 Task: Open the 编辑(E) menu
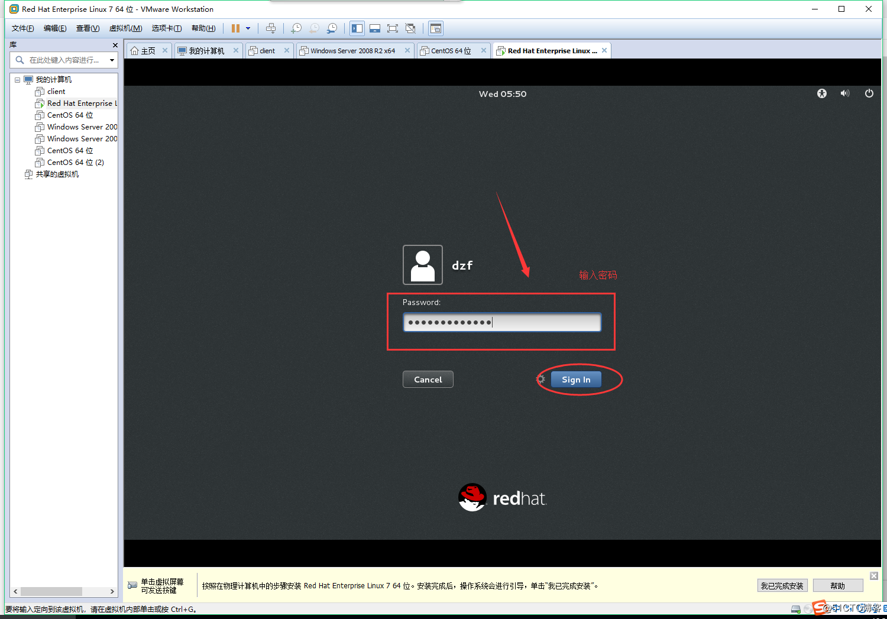(55, 28)
